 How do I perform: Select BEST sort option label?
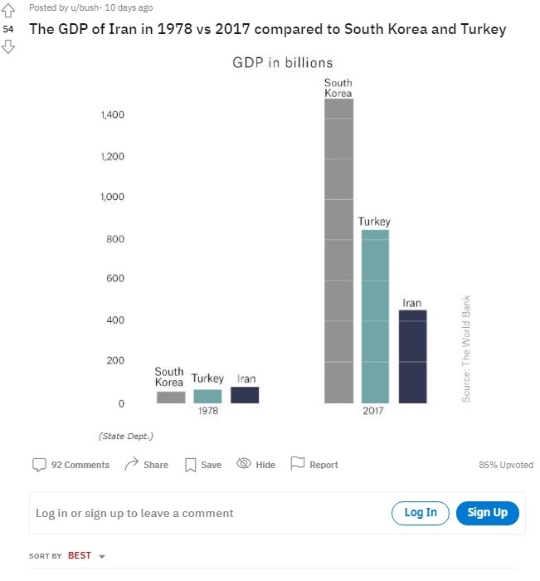[80, 555]
